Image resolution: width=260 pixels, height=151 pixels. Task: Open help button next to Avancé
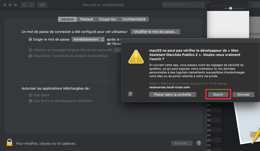coord(199,143)
